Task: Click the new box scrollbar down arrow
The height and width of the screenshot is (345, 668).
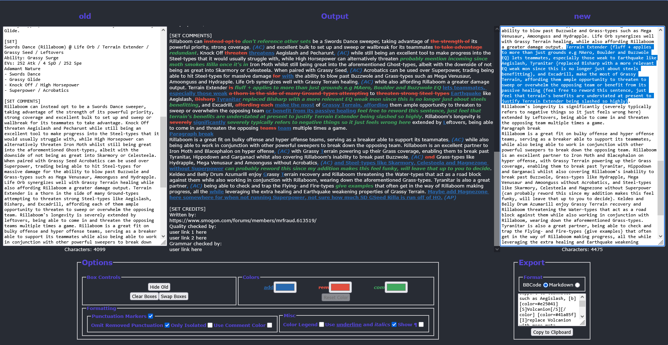Action: [660, 236]
